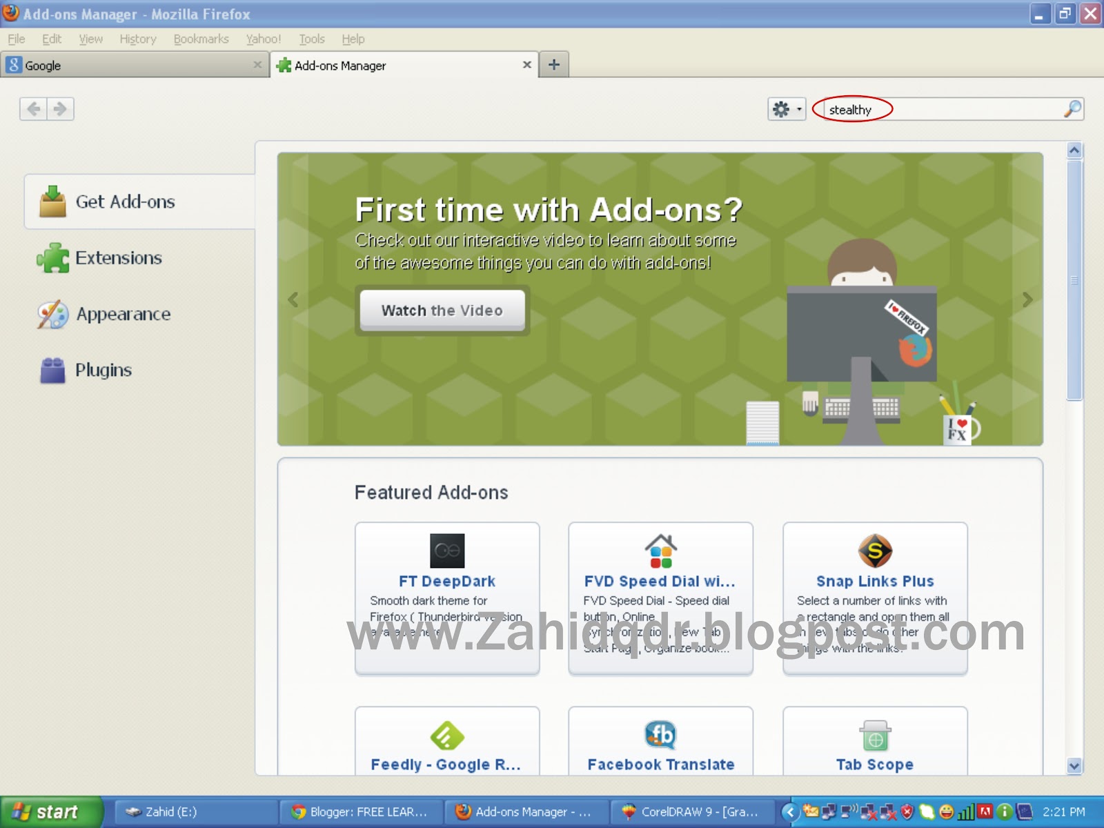Image resolution: width=1104 pixels, height=828 pixels.
Task: Switch to Zahid (E:) taskbar window
Action: pyautogui.click(x=195, y=812)
